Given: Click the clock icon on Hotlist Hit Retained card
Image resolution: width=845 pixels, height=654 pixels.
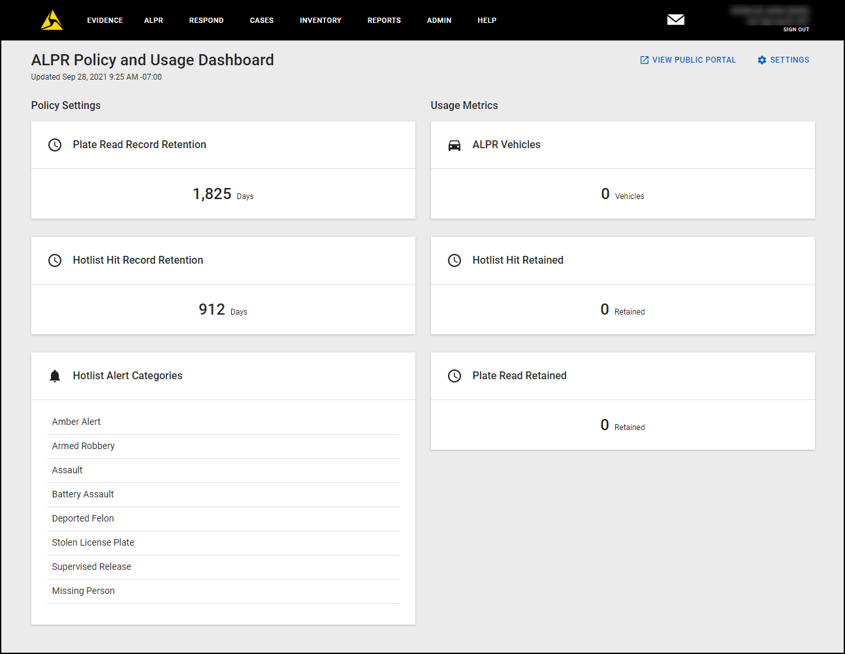Looking at the screenshot, I should [x=454, y=260].
